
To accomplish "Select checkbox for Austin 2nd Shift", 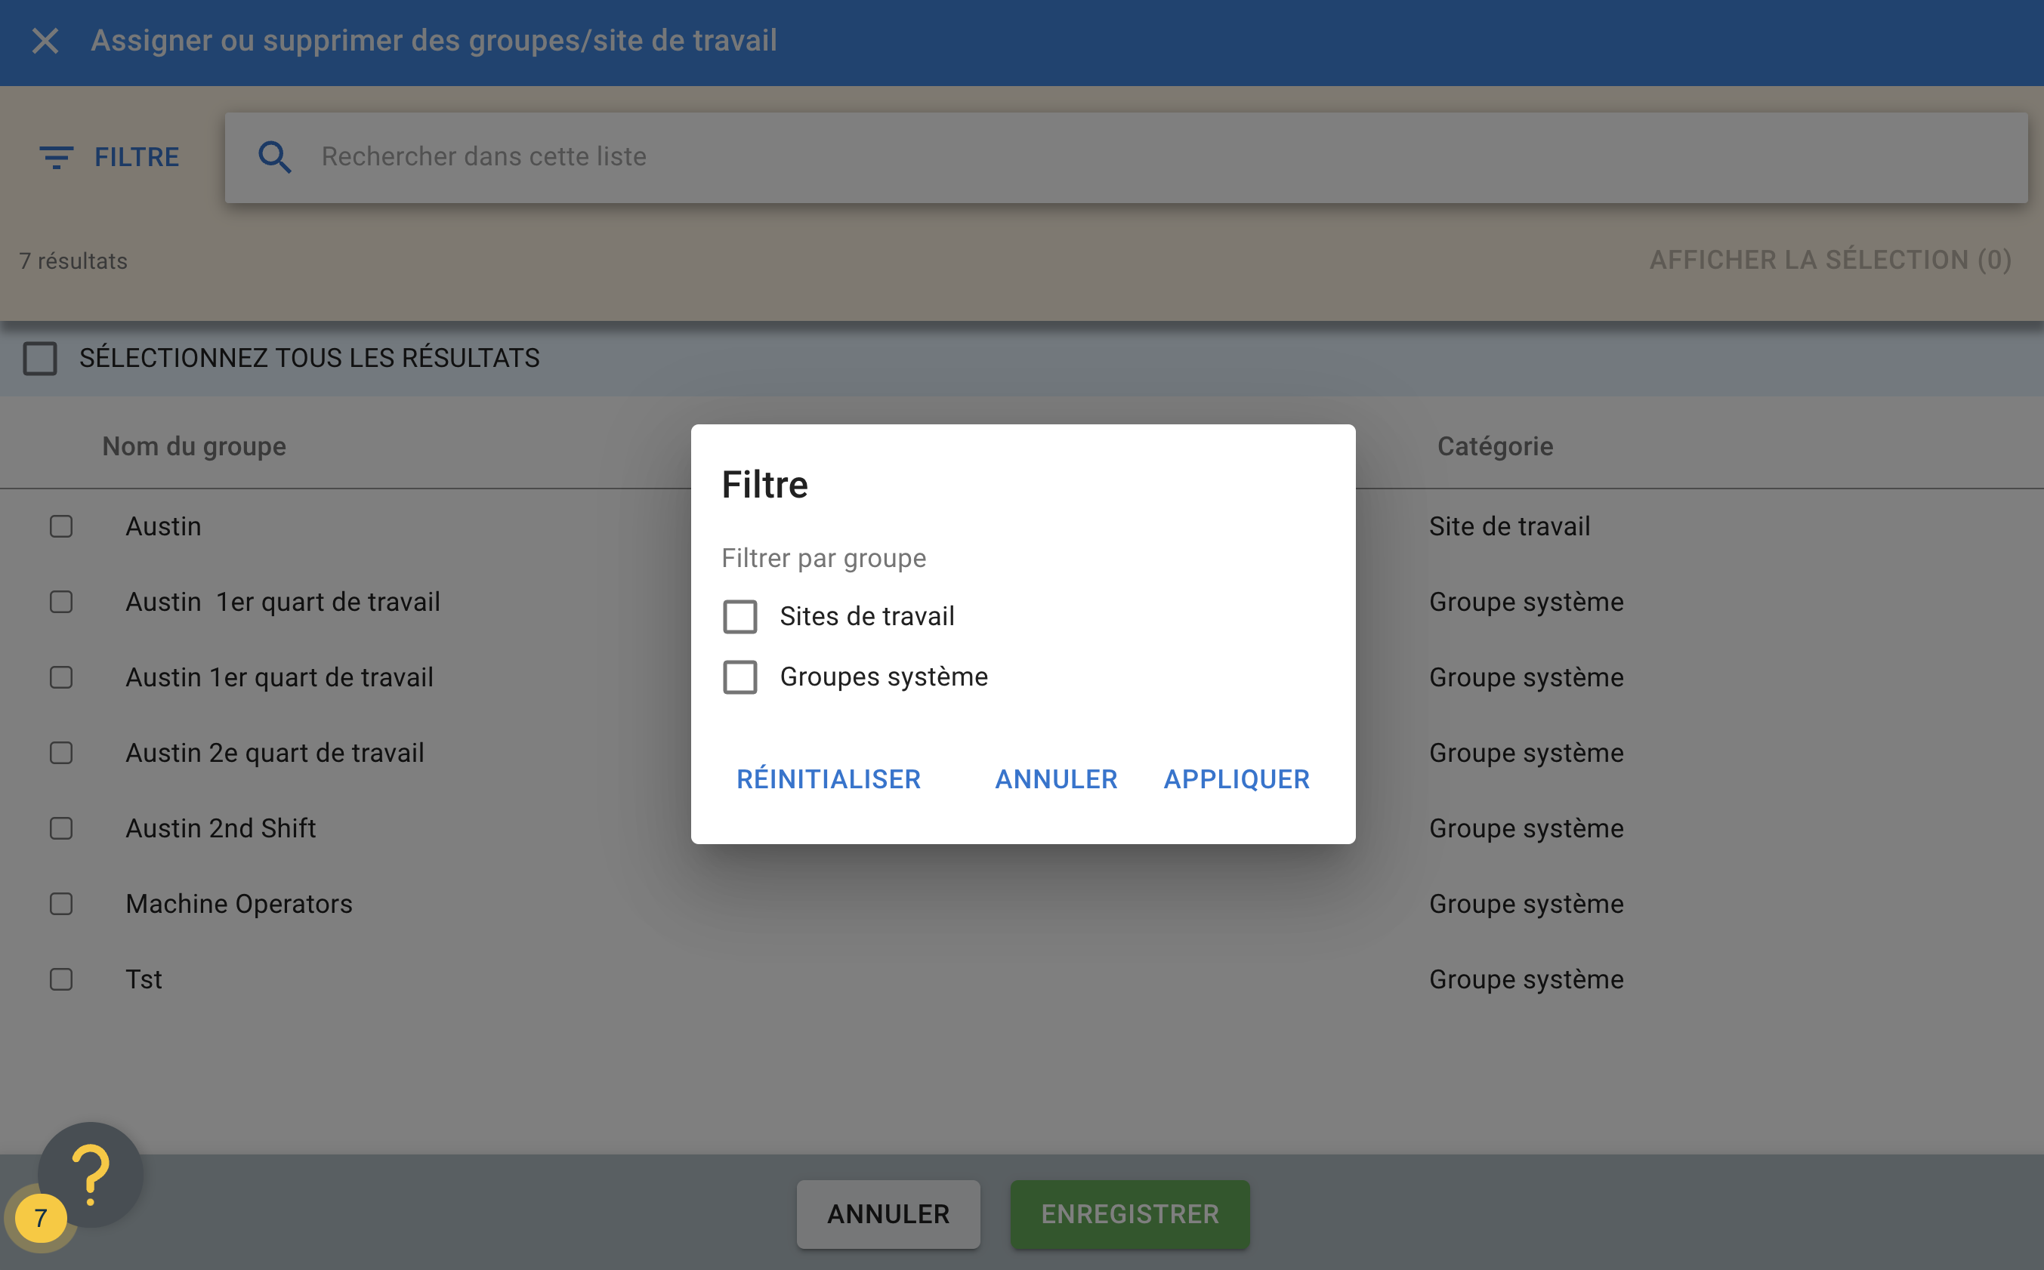I will click(61, 829).
